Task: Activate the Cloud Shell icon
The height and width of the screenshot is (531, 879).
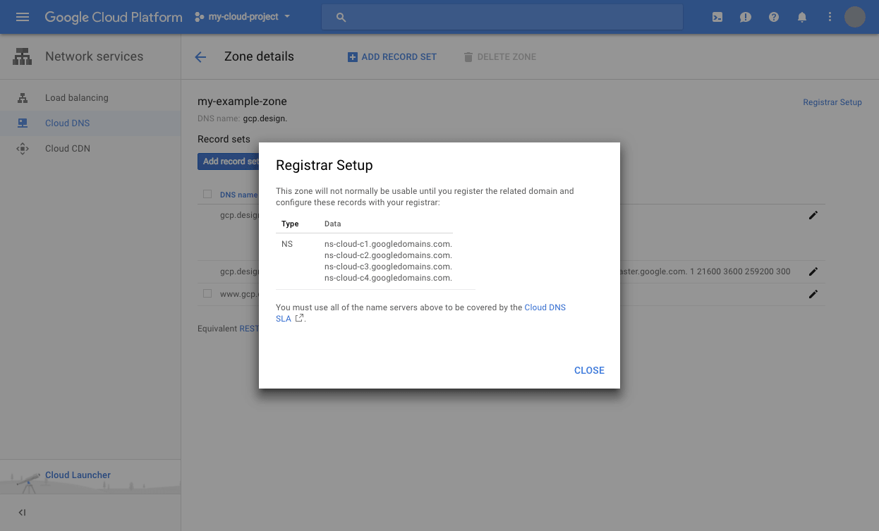Action: coord(717,17)
